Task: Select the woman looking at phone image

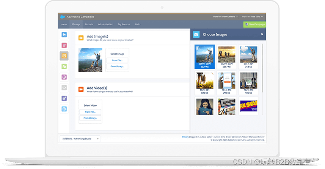Action: pyautogui.click(x=204, y=106)
